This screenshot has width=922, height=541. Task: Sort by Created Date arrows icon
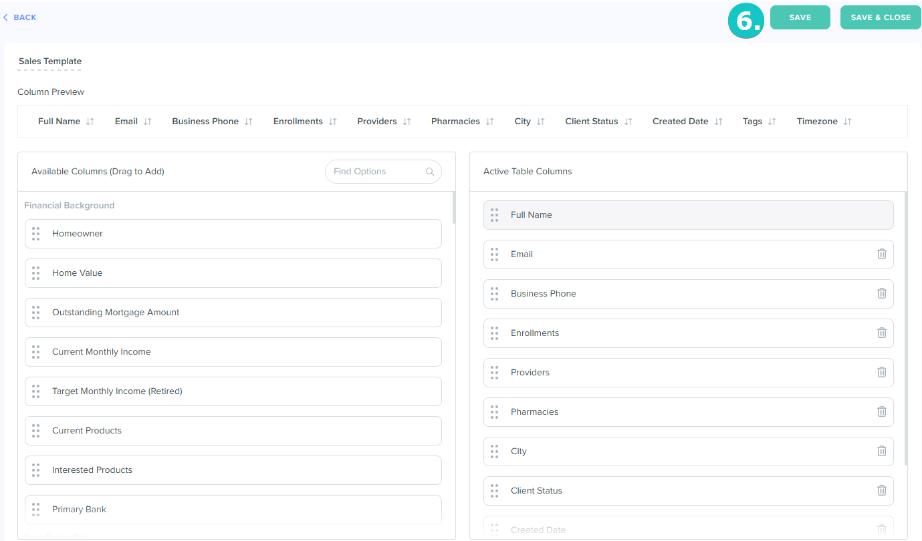coord(719,122)
